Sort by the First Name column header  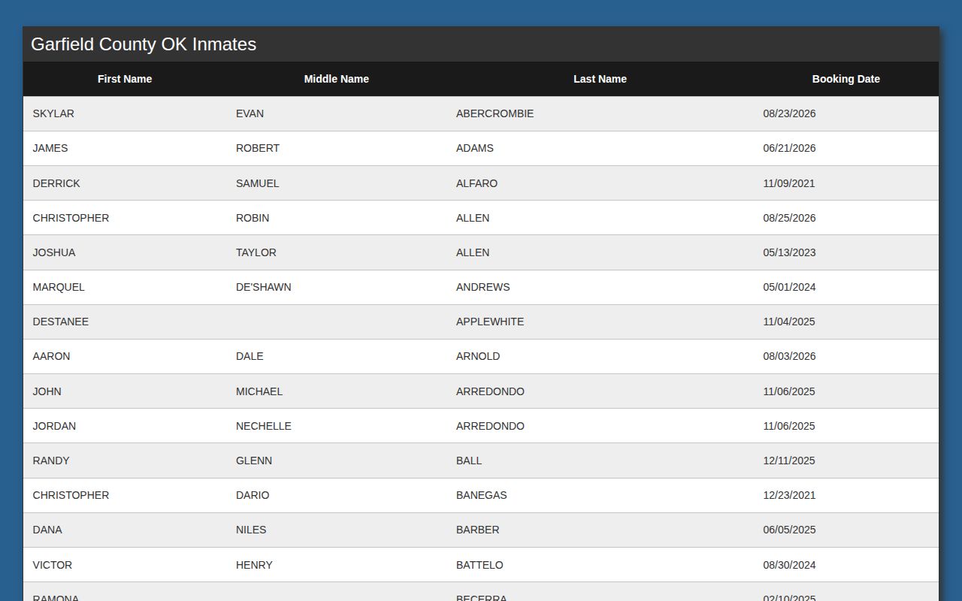click(x=125, y=79)
